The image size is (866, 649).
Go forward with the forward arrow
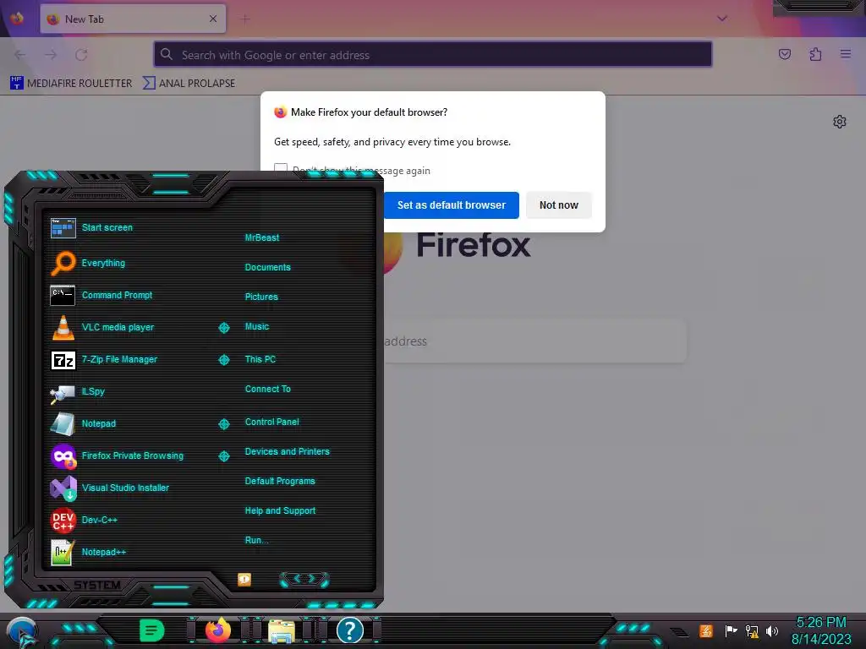[x=51, y=55]
